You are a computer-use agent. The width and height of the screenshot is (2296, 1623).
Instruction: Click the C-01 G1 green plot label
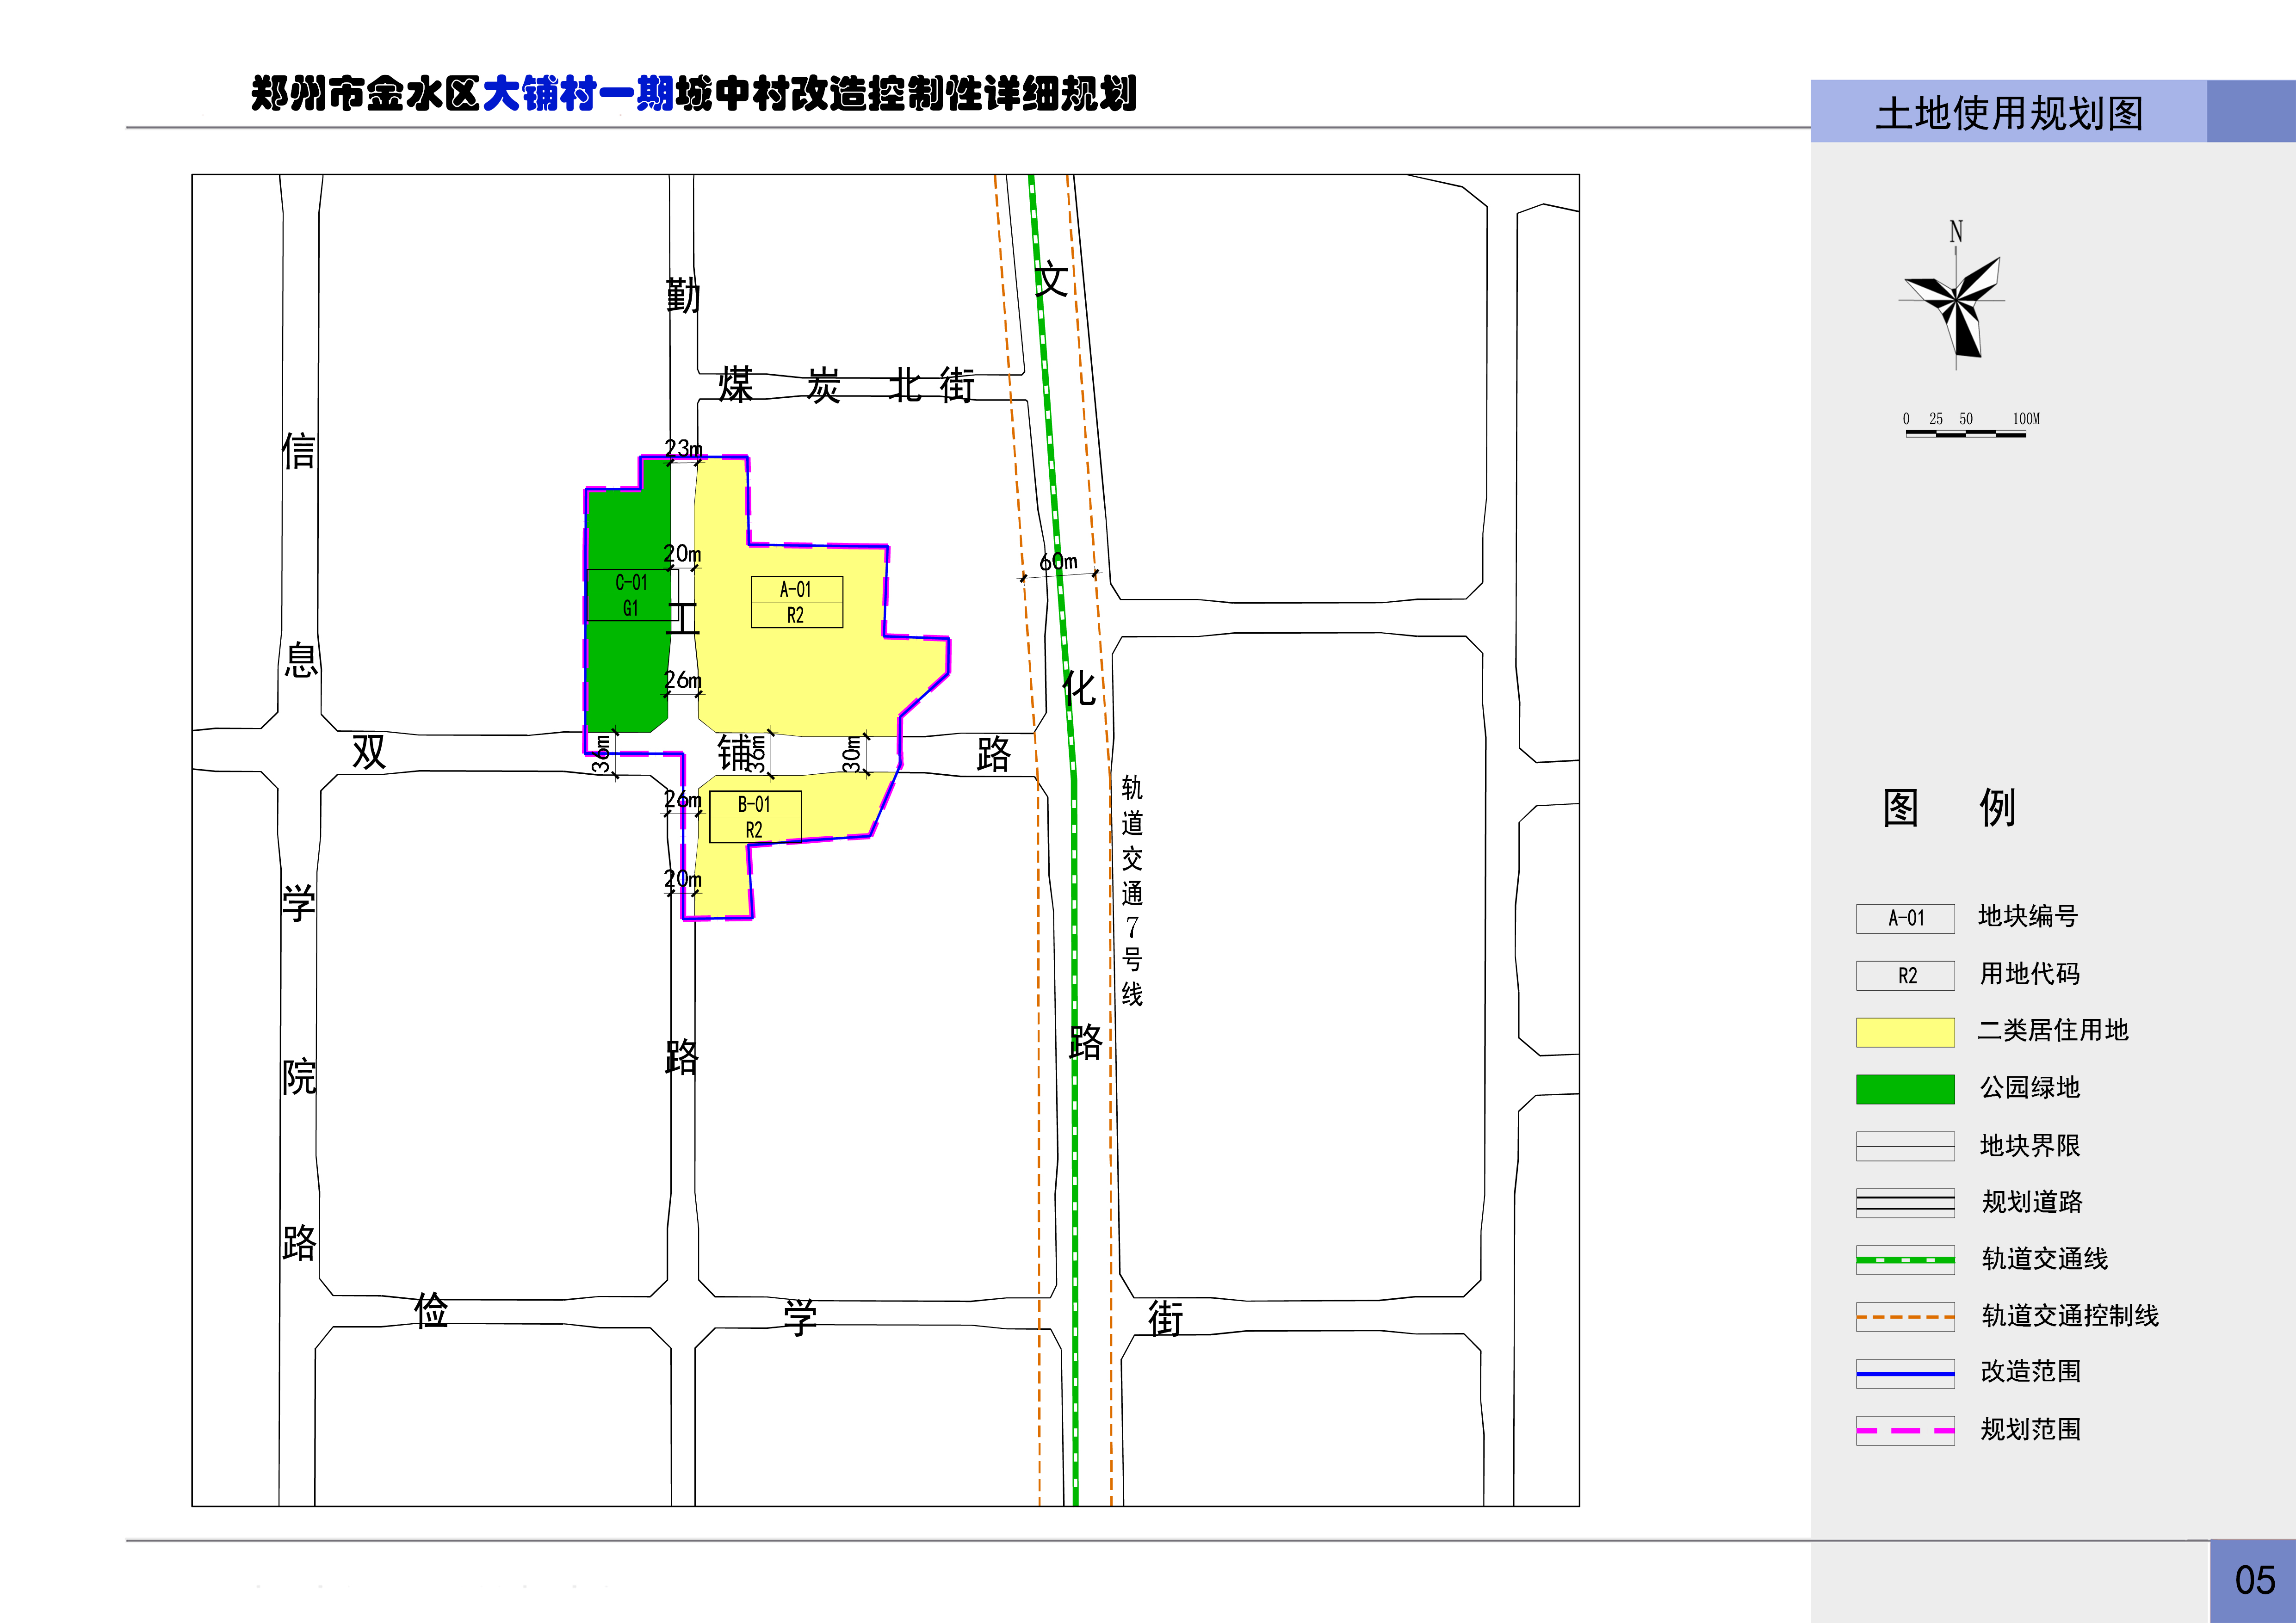pyautogui.click(x=630, y=595)
